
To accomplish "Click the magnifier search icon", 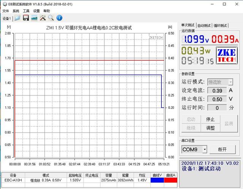I will pyautogui.click(x=51, y=18).
